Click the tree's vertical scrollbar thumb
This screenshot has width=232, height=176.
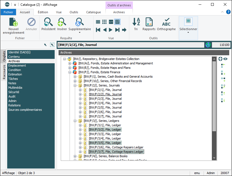click(214, 97)
